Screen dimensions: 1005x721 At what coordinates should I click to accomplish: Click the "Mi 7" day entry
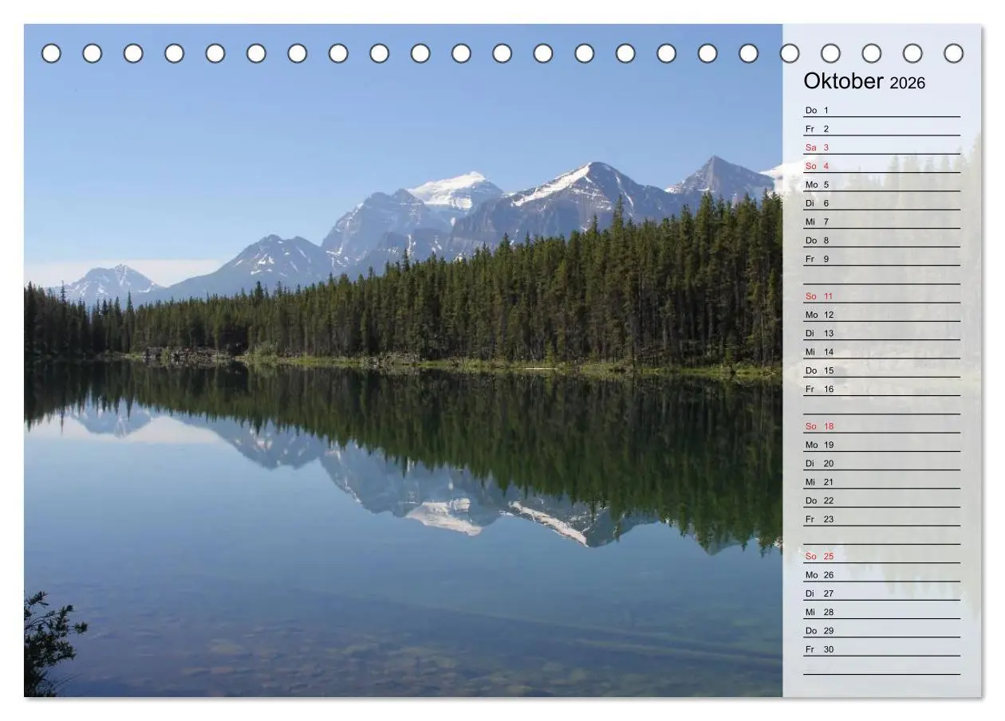pyautogui.click(x=881, y=221)
